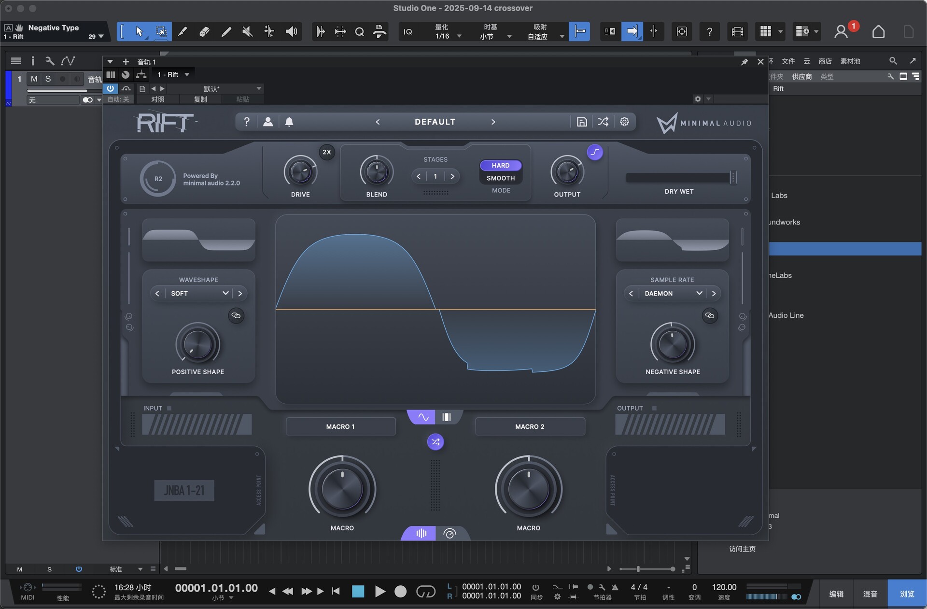Click link icon in Positive Shape panel
927x609 pixels.
click(x=236, y=315)
